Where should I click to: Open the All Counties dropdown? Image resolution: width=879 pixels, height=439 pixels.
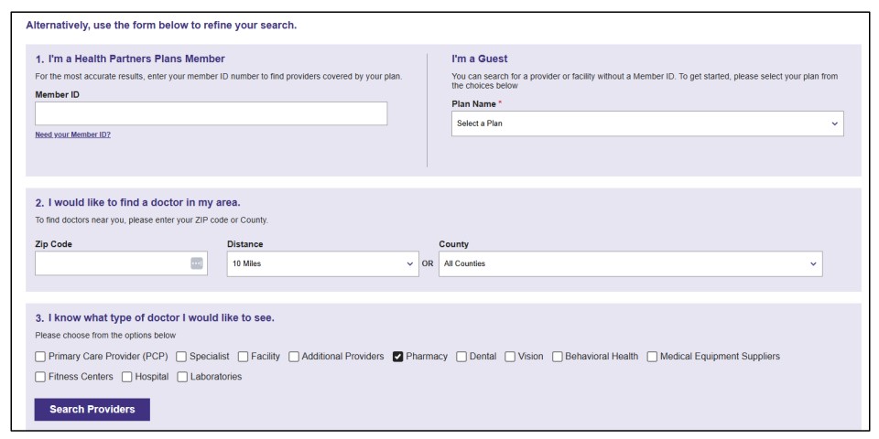pyautogui.click(x=631, y=263)
